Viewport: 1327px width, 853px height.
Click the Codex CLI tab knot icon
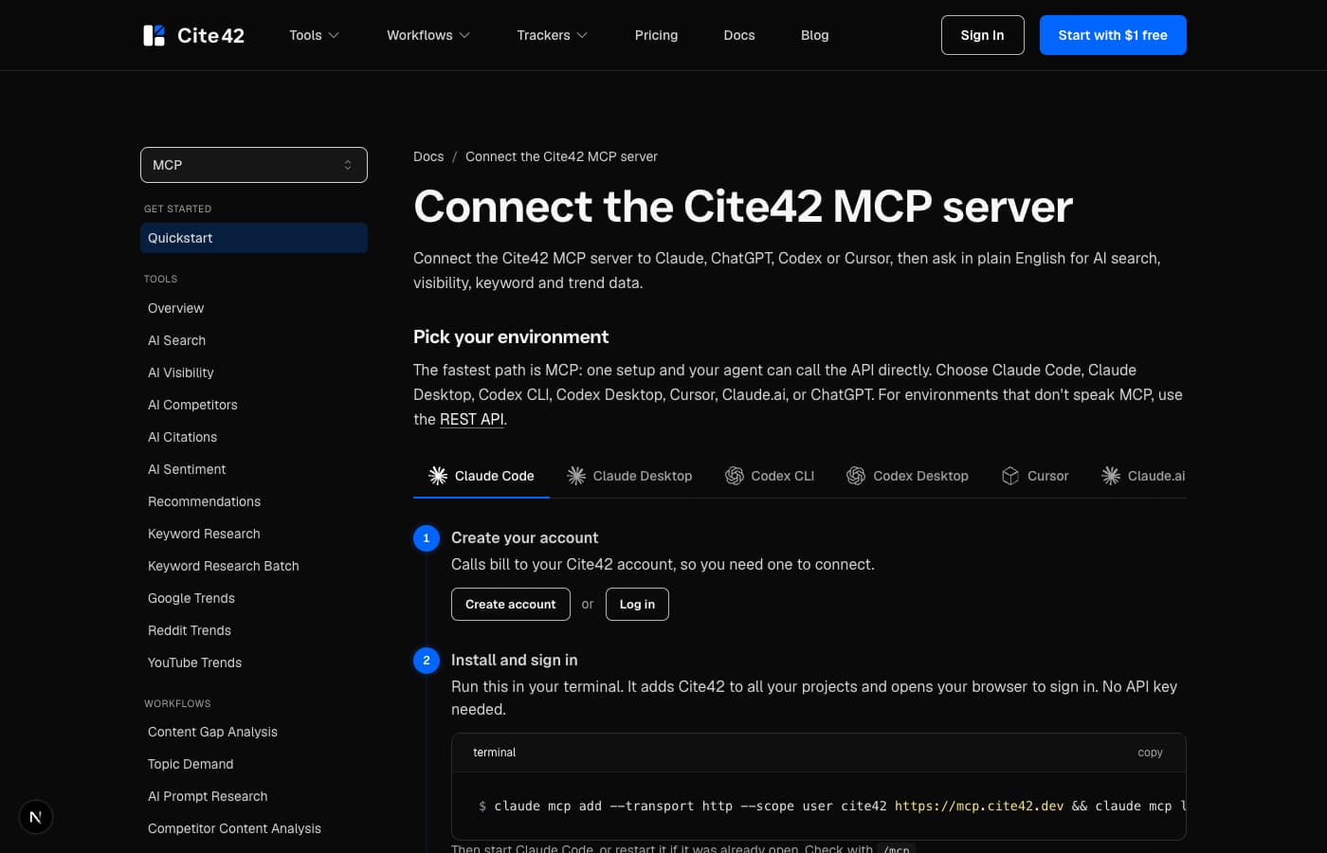coord(735,476)
